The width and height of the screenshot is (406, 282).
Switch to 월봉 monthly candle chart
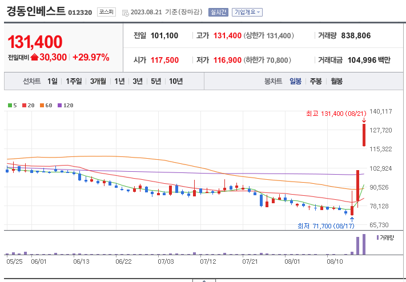[x=336, y=81]
